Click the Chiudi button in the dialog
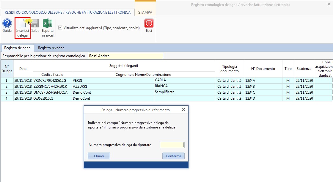This screenshot has width=333, height=182. [x=99, y=156]
